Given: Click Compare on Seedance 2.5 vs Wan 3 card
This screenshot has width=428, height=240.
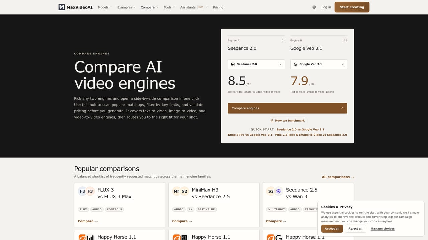Looking at the screenshot, I should pyautogui.click(x=276, y=221).
